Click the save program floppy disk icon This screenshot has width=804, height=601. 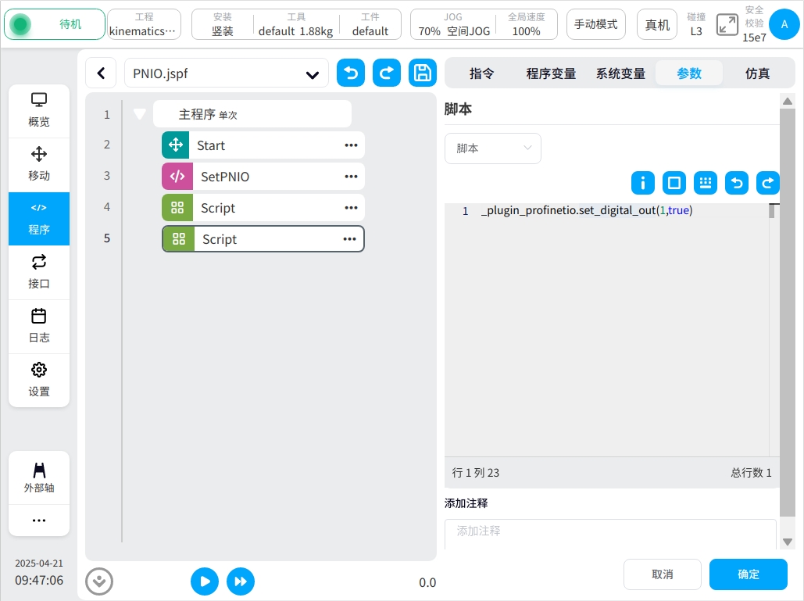tap(422, 73)
